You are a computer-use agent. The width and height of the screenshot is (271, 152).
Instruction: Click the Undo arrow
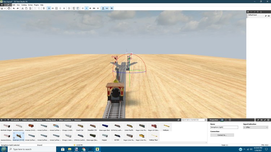click(x=14, y=8)
